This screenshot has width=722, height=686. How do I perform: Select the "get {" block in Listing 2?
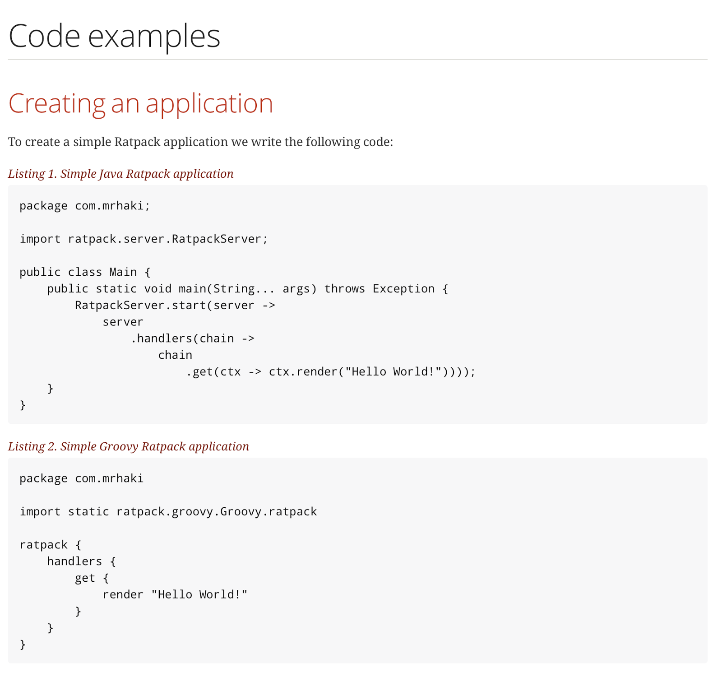(x=92, y=578)
